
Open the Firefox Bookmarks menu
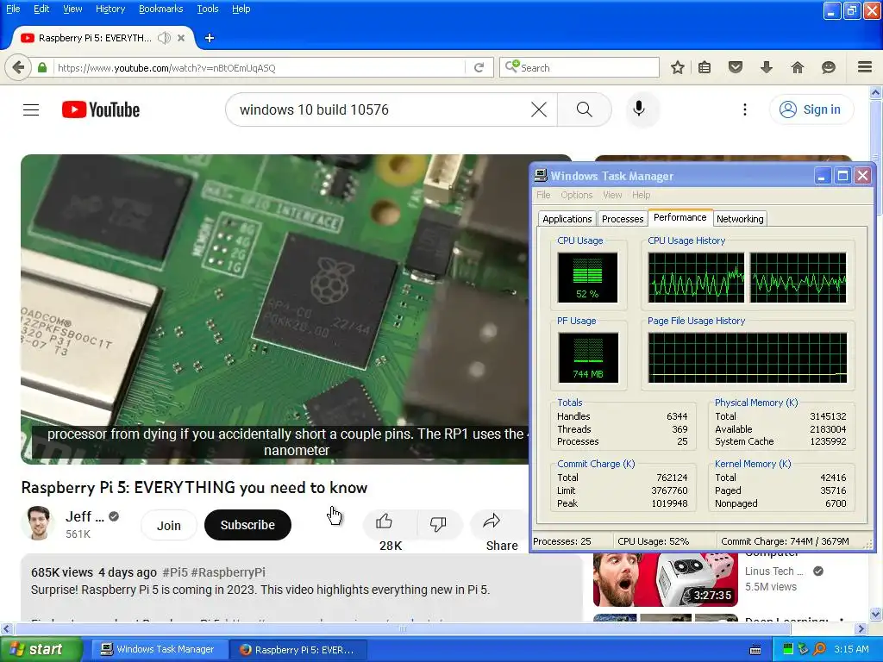(x=161, y=9)
